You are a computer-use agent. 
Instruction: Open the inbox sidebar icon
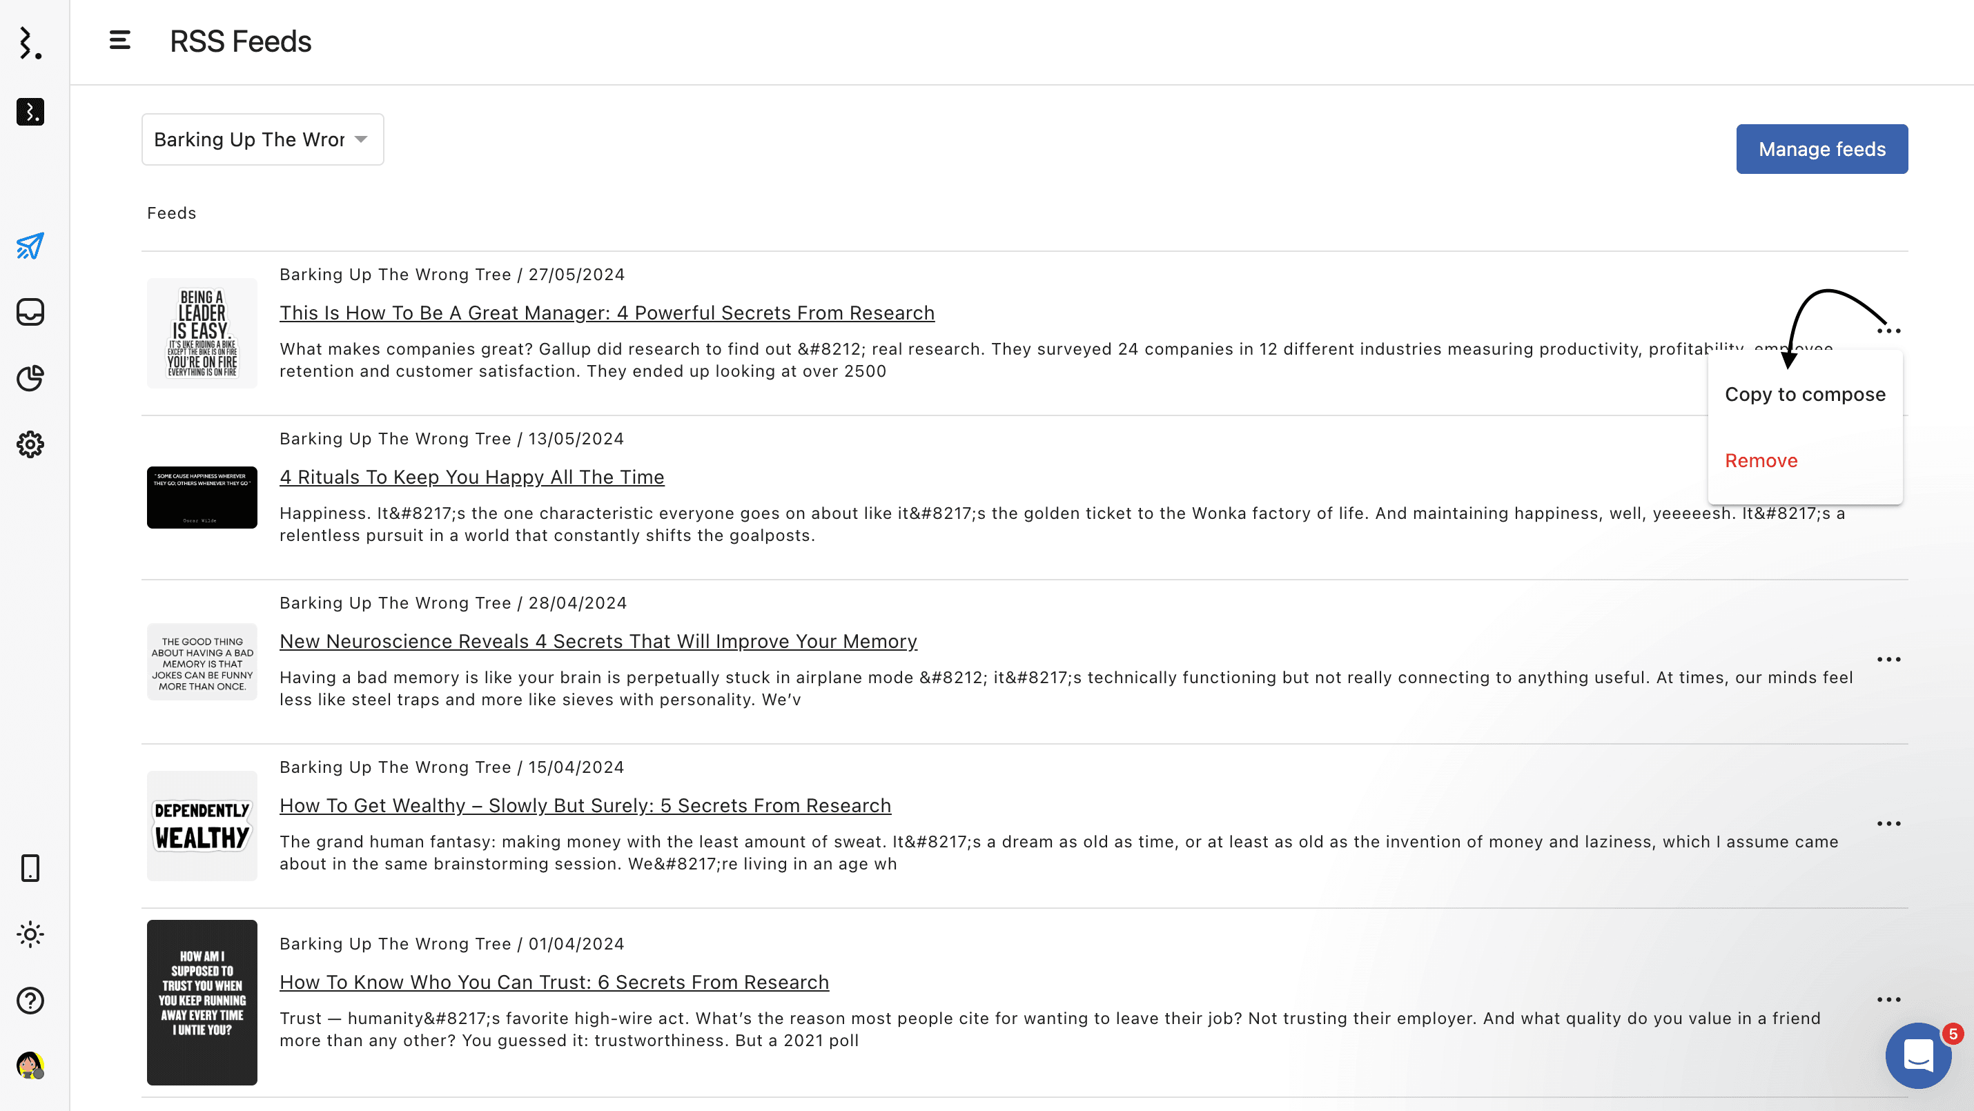click(x=30, y=312)
